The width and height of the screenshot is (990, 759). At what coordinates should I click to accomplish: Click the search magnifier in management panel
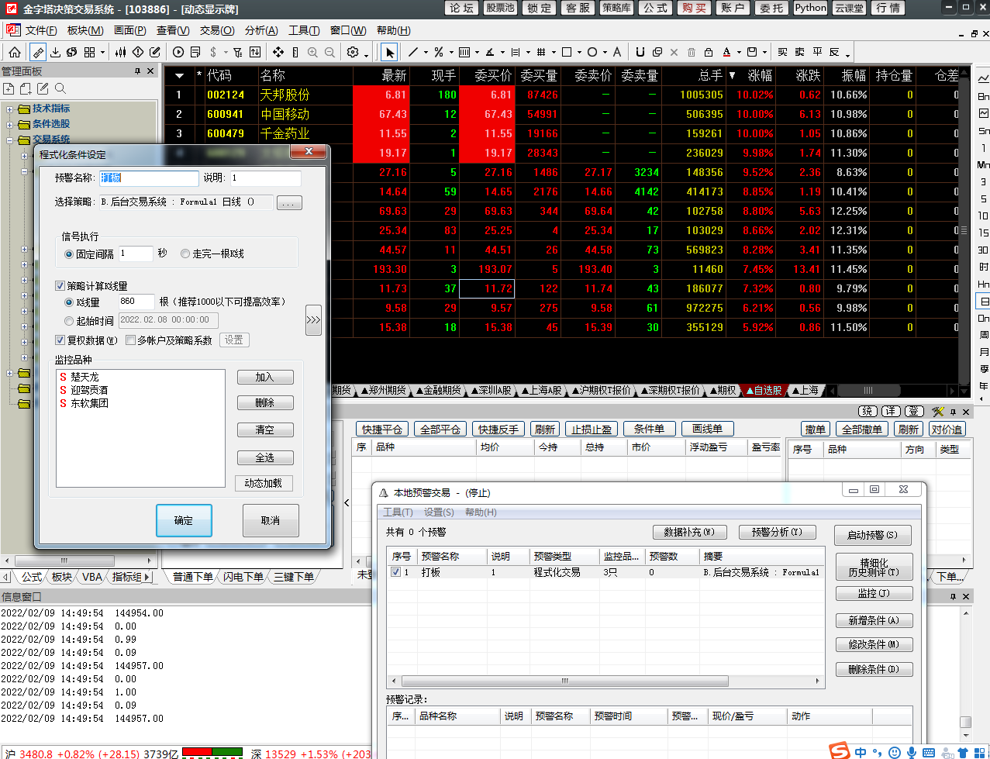60,88
